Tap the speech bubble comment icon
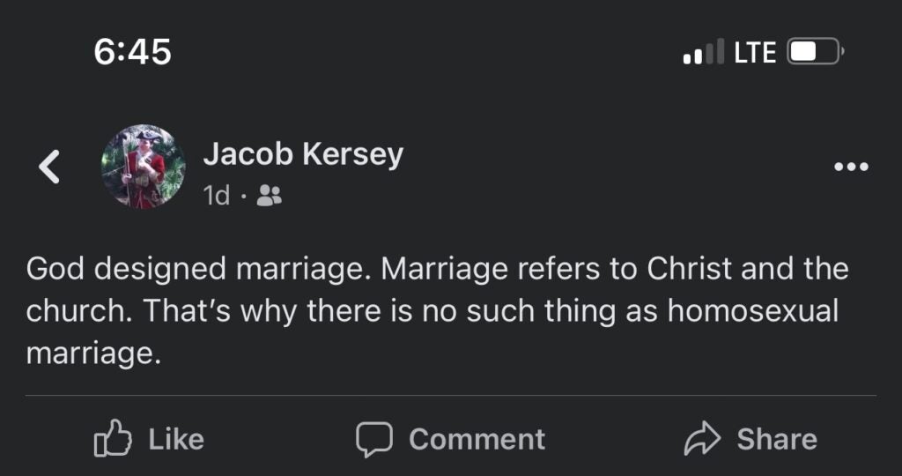Screen dimensions: 902x476 (x=373, y=438)
